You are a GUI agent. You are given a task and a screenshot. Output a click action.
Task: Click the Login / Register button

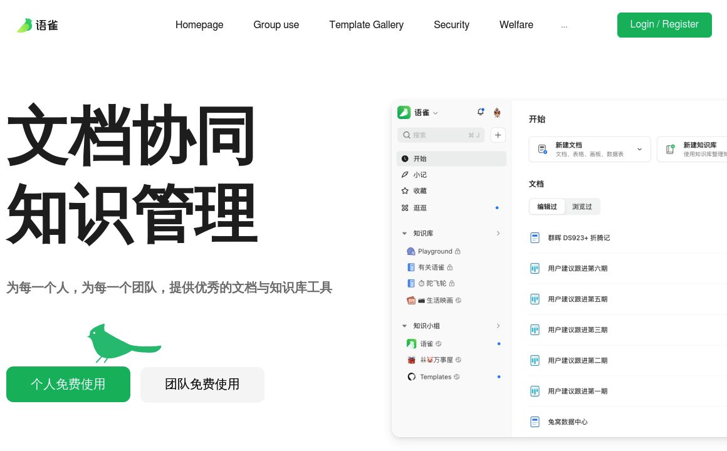coord(664,25)
